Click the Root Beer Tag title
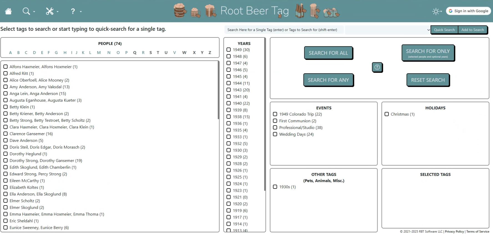Viewport: 493px width, 234px height. click(254, 11)
